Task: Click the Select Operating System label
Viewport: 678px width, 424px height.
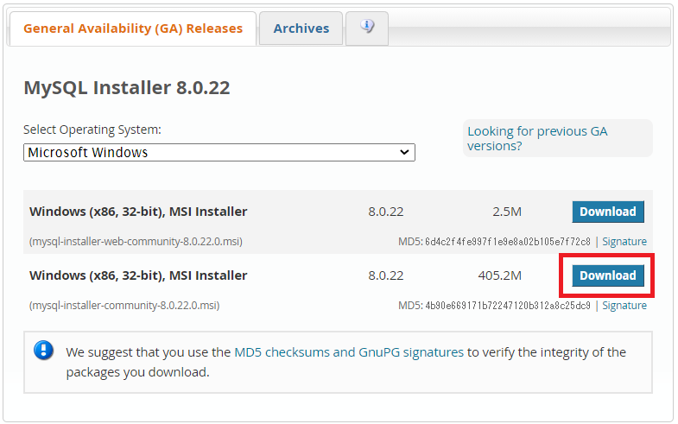Action: click(92, 130)
